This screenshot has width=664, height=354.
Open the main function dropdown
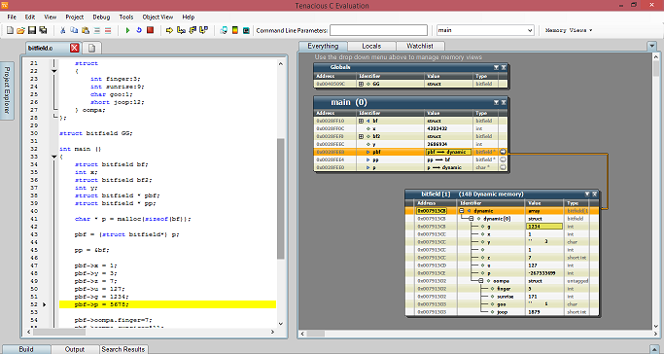[x=530, y=30]
